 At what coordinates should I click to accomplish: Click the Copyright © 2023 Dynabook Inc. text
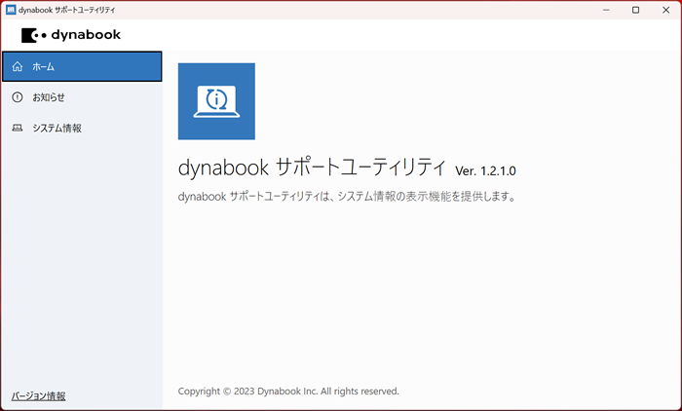coord(288,391)
